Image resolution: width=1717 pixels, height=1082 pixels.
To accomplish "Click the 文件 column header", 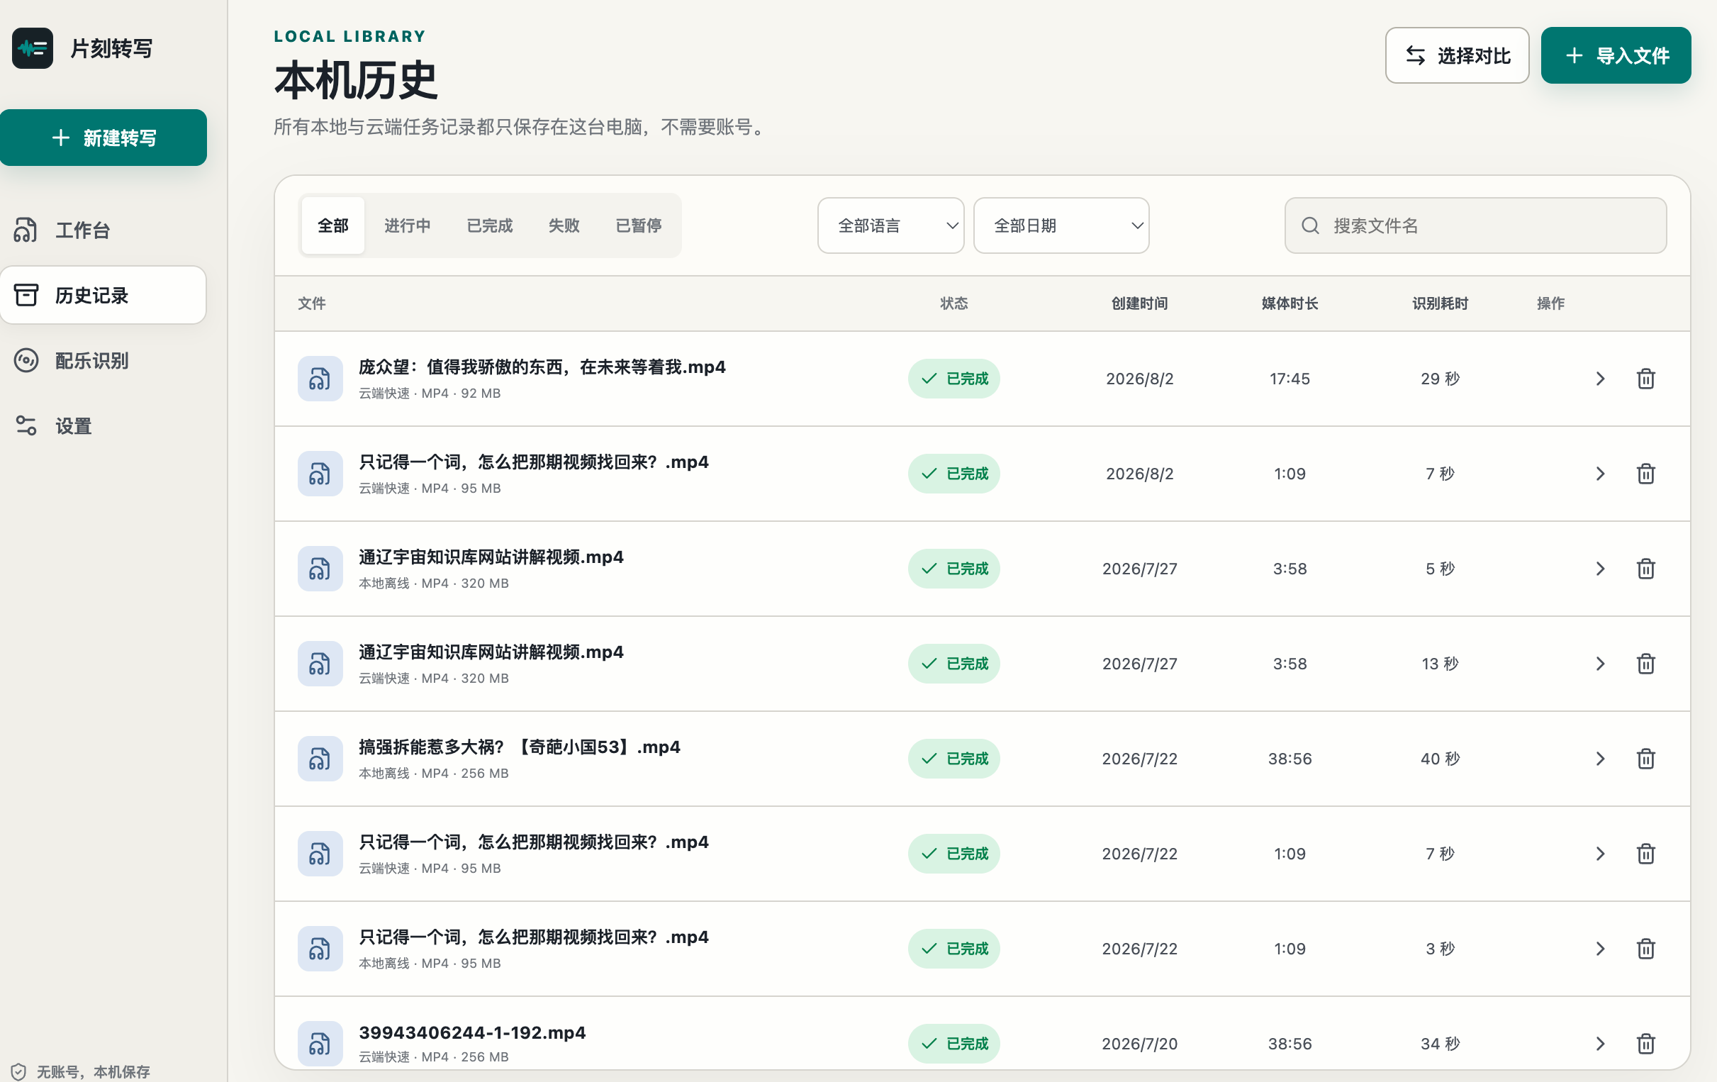I will (312, 303).
